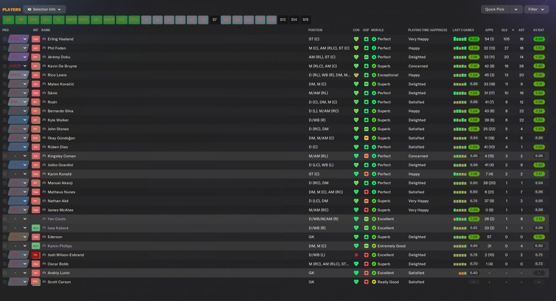Select the GK position chip

8,20
